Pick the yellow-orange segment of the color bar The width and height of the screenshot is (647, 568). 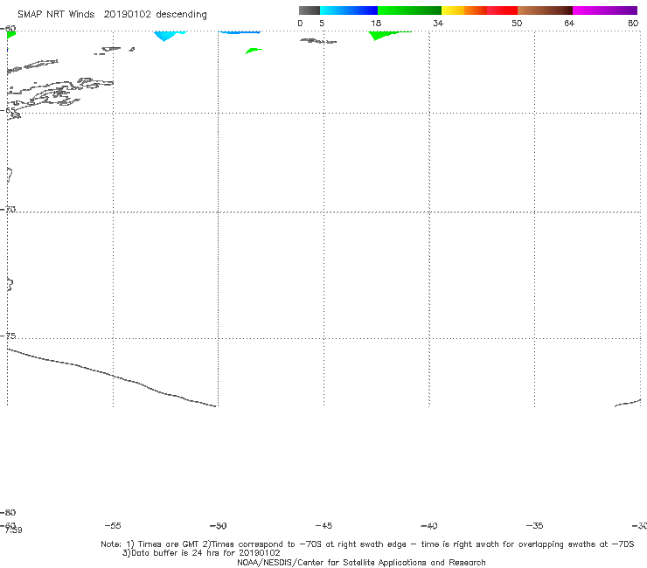click(463, 10)
